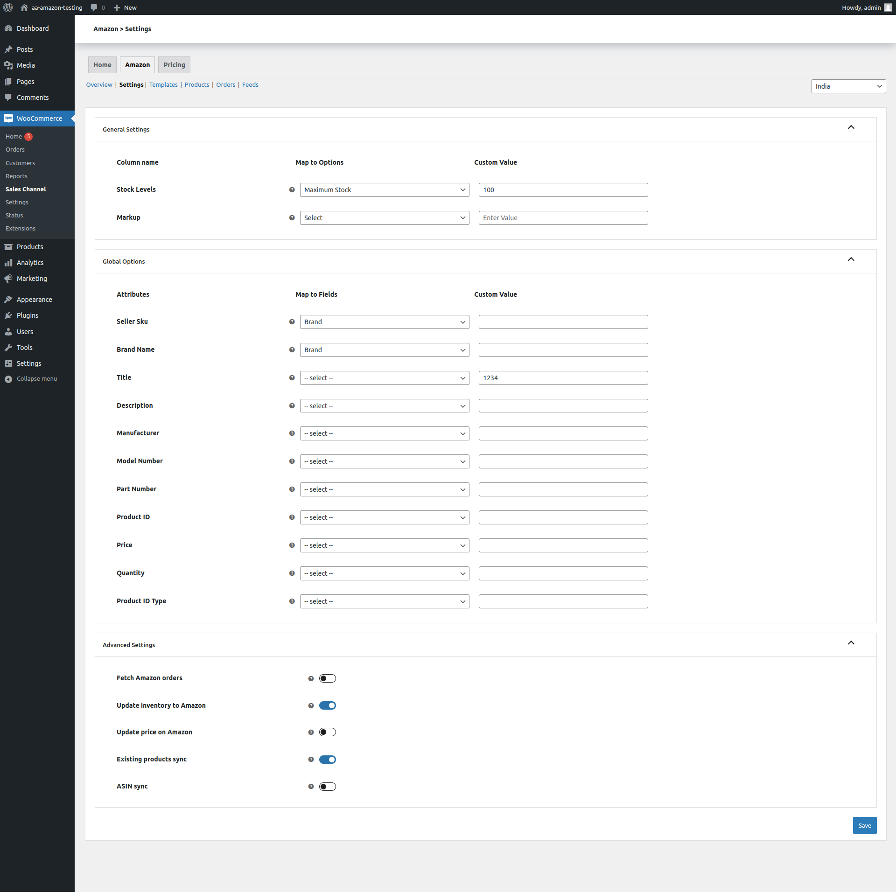Collapse the General Settings section

pyautogui.click(x=851, y=127)
